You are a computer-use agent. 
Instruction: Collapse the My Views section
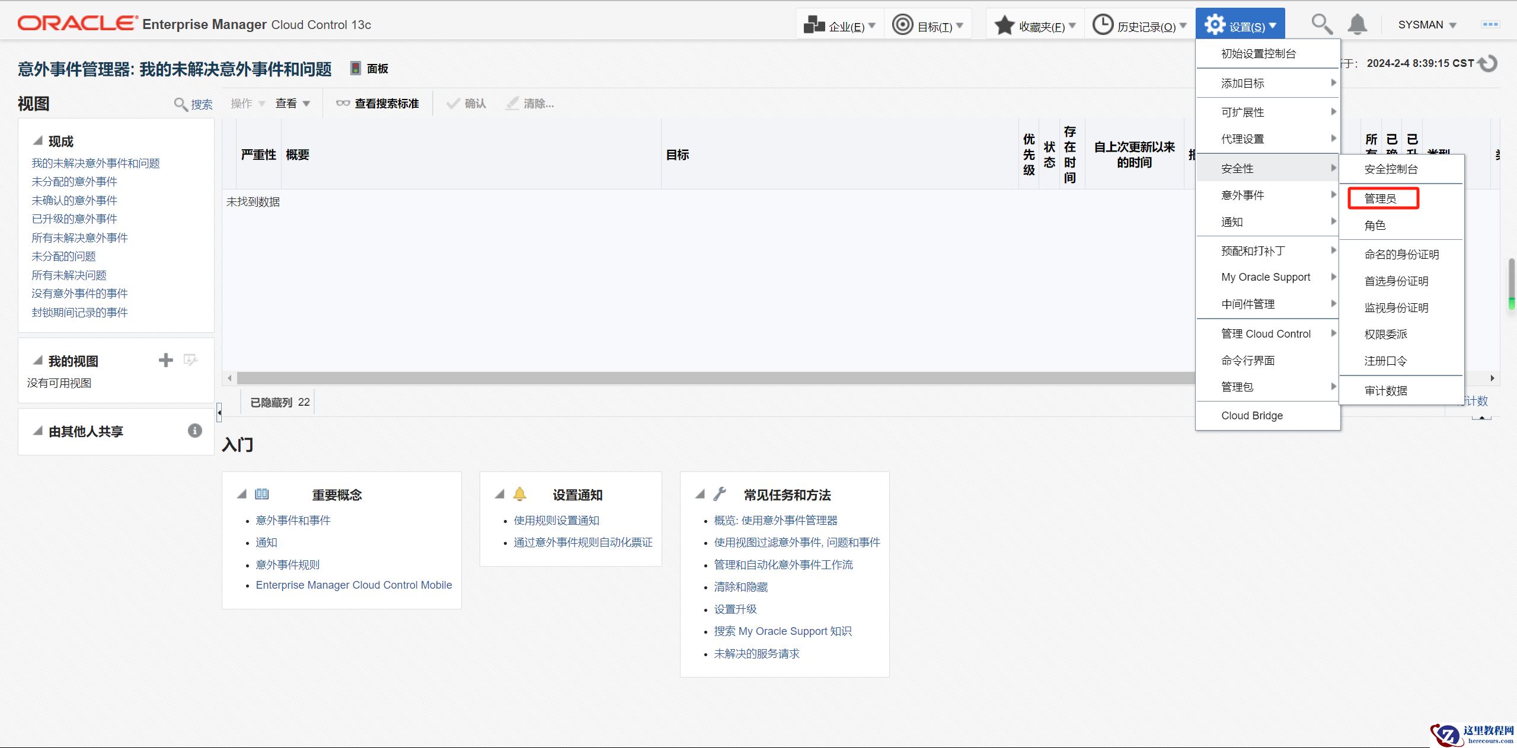pos(38,361)
